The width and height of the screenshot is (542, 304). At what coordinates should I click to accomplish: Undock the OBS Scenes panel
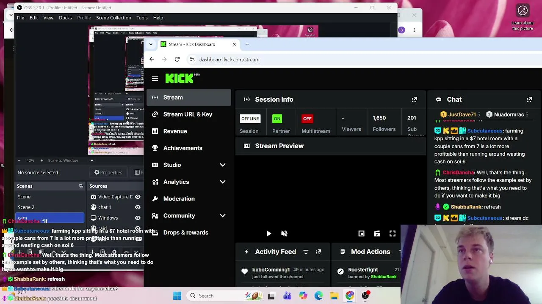81,186
